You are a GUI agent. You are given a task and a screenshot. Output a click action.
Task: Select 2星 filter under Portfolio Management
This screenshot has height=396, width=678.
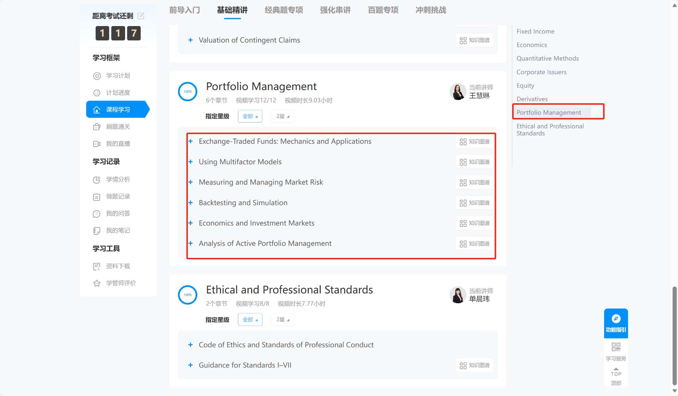tap(282, 116)
